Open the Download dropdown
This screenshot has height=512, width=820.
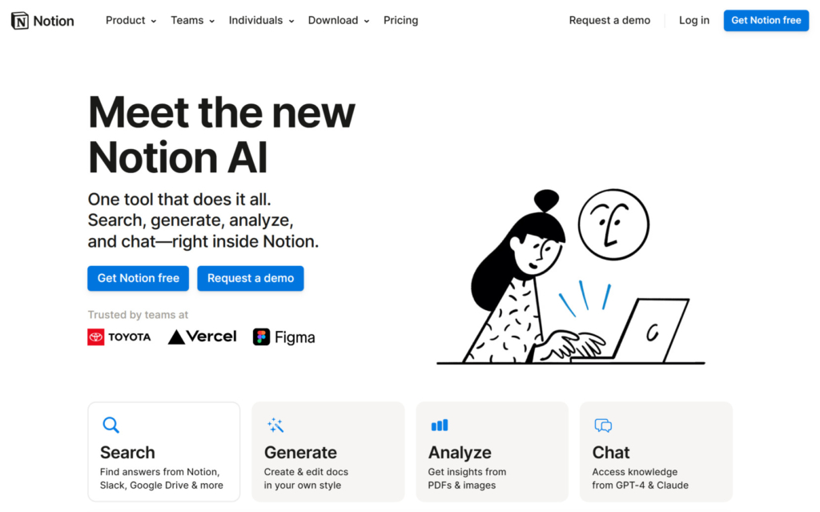[338, 20]
